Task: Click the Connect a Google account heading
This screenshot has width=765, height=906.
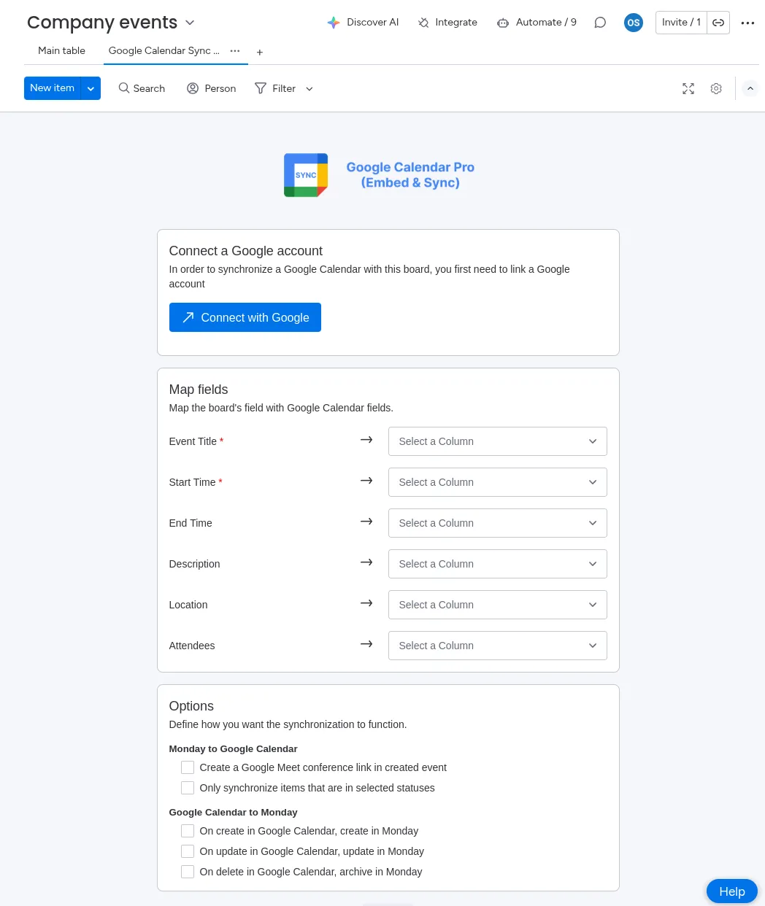Action: click(246, 251)
